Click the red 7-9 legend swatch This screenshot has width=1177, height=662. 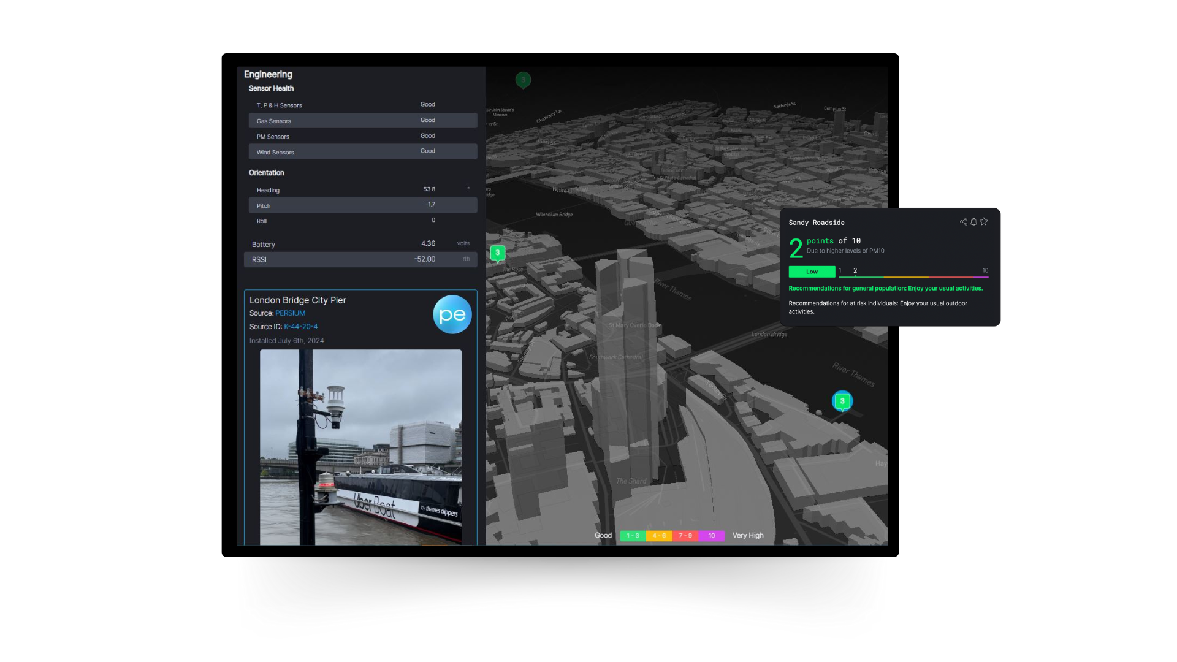(685, 536)
